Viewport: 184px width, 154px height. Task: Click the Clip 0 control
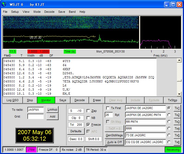pyautogui.click(x=76, y=118)
